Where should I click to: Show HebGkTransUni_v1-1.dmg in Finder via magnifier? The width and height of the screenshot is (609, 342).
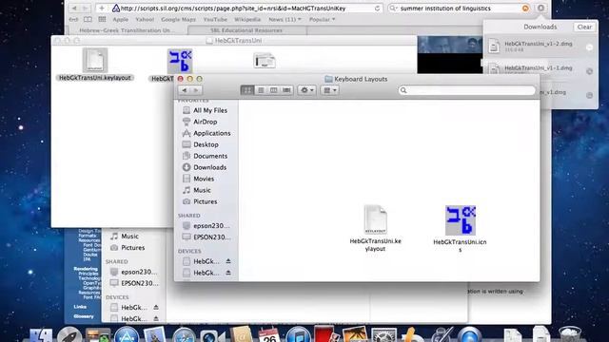pos(589,71)
